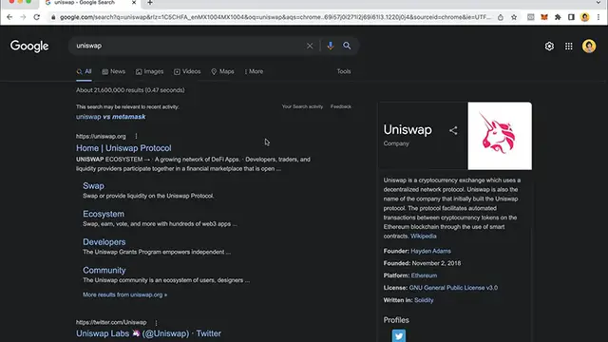The width and height of the screenshot is (608, 342).
Task: Share the Uniswap knowledge panel
Action: [453, 130]
